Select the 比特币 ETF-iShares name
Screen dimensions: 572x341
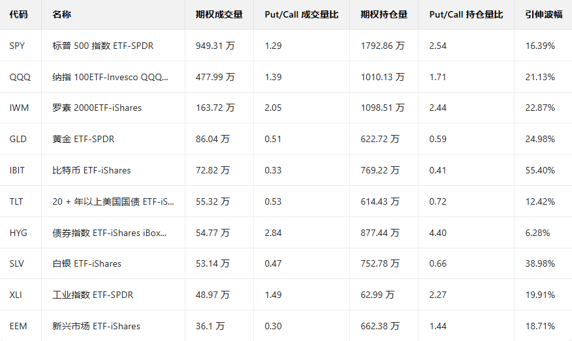[x=91, y=170]
